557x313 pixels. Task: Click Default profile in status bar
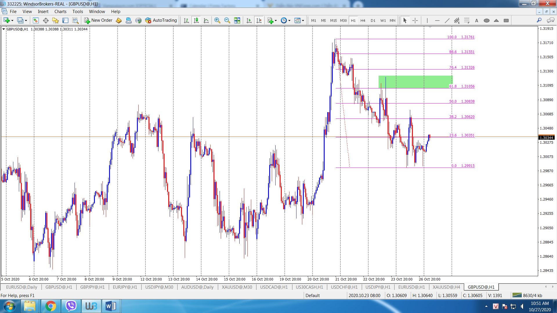click(x=312, y=295)
